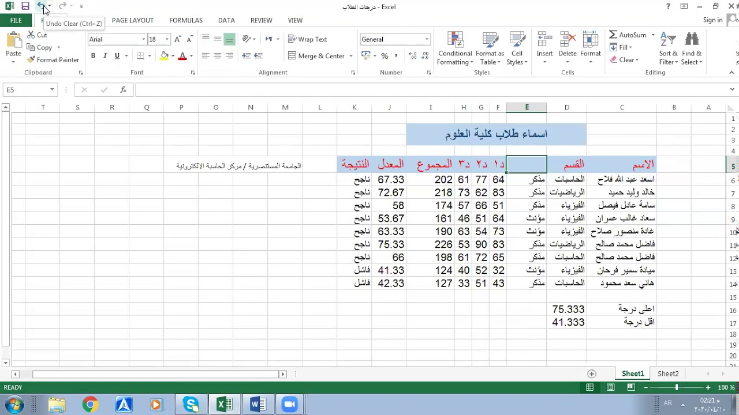Increase font size with the large A icon
The image size is (739, 415).
177,39
